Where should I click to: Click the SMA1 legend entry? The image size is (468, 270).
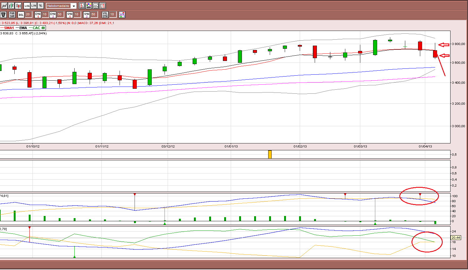(x=7, y=28)
